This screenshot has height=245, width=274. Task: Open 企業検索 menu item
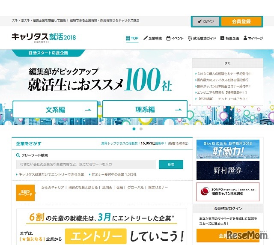(x=152, y=38)
